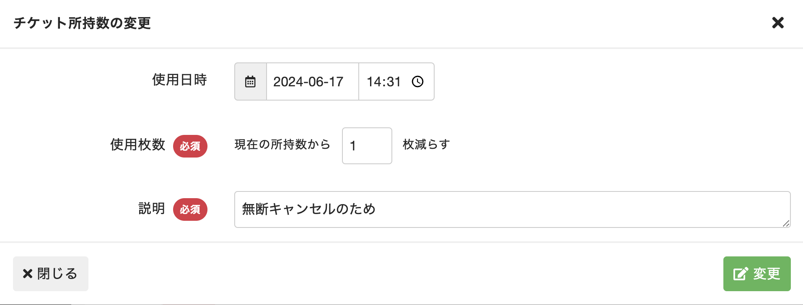Click the pencil edit icon on the 変更 button
803x305 pixels.
click(x=741, y=274)
